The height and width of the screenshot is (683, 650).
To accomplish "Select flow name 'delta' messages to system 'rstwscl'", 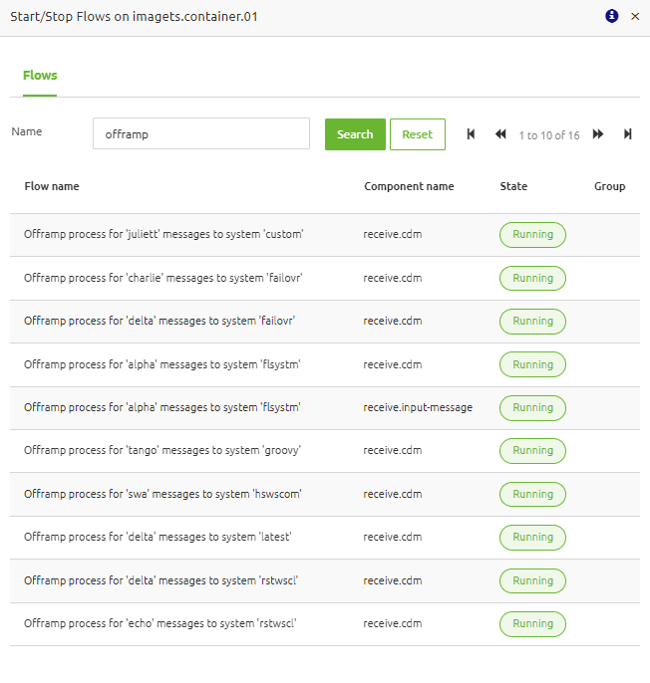I will point(161,580).
